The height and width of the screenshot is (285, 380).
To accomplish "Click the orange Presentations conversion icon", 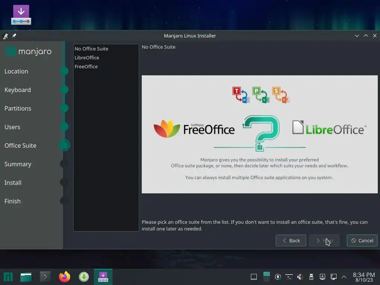I will 281,95.
